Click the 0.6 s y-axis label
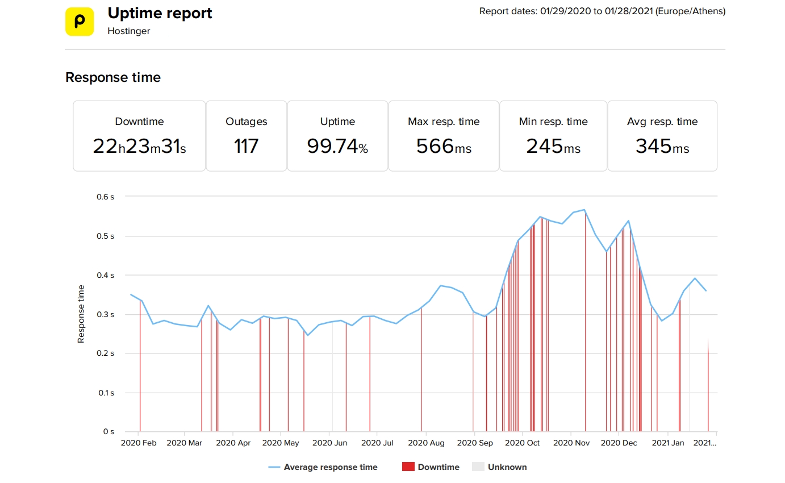The image size is (785, 483). coord(105,197)
